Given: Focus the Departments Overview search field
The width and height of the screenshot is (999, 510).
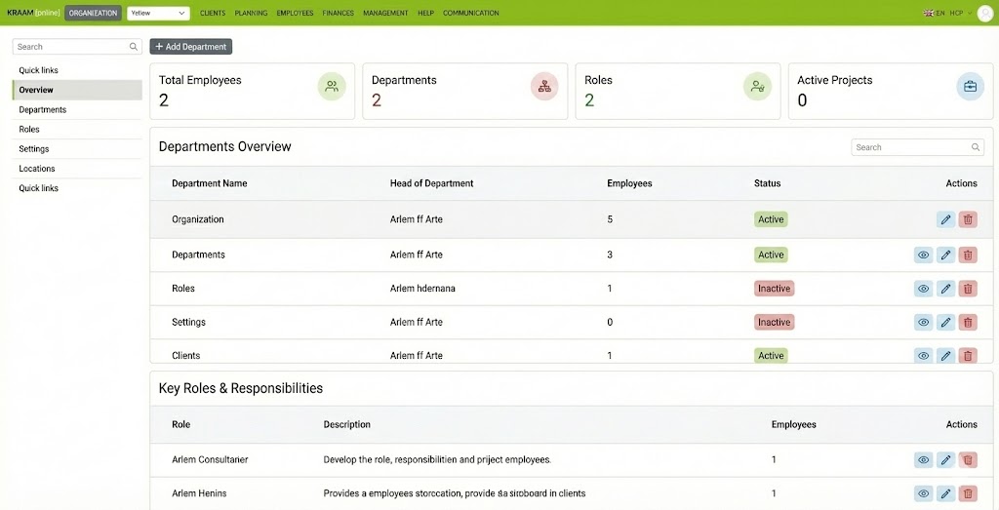Looking at the screenshot, I should (x=917, y=147).
